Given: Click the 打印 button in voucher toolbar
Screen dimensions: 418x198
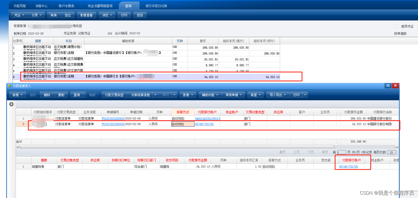Looking at the screenshot, I should coord(124,15).
